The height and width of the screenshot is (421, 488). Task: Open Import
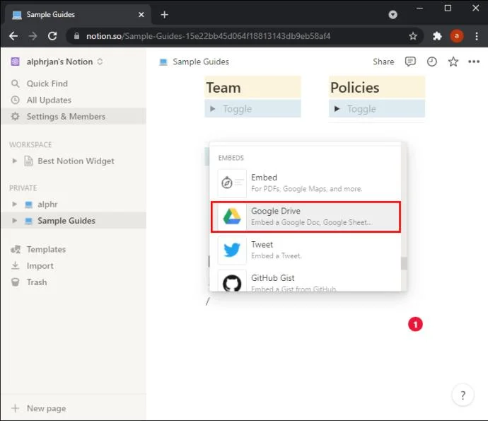point(73,265)
